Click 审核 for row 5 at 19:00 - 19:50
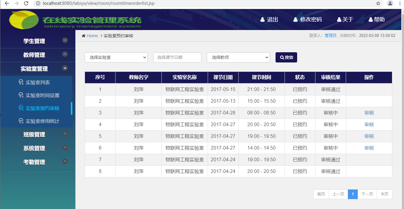 click(369, 136)
